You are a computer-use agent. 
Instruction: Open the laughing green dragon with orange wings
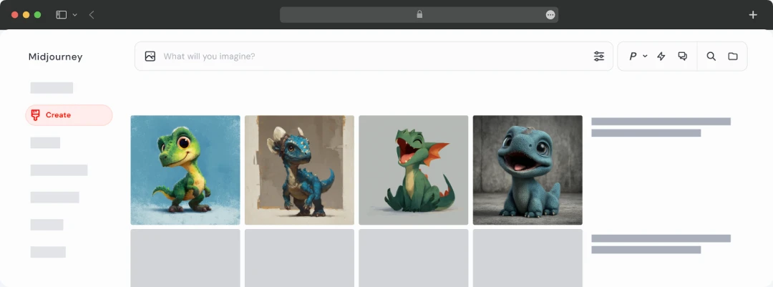coord(414,170)
